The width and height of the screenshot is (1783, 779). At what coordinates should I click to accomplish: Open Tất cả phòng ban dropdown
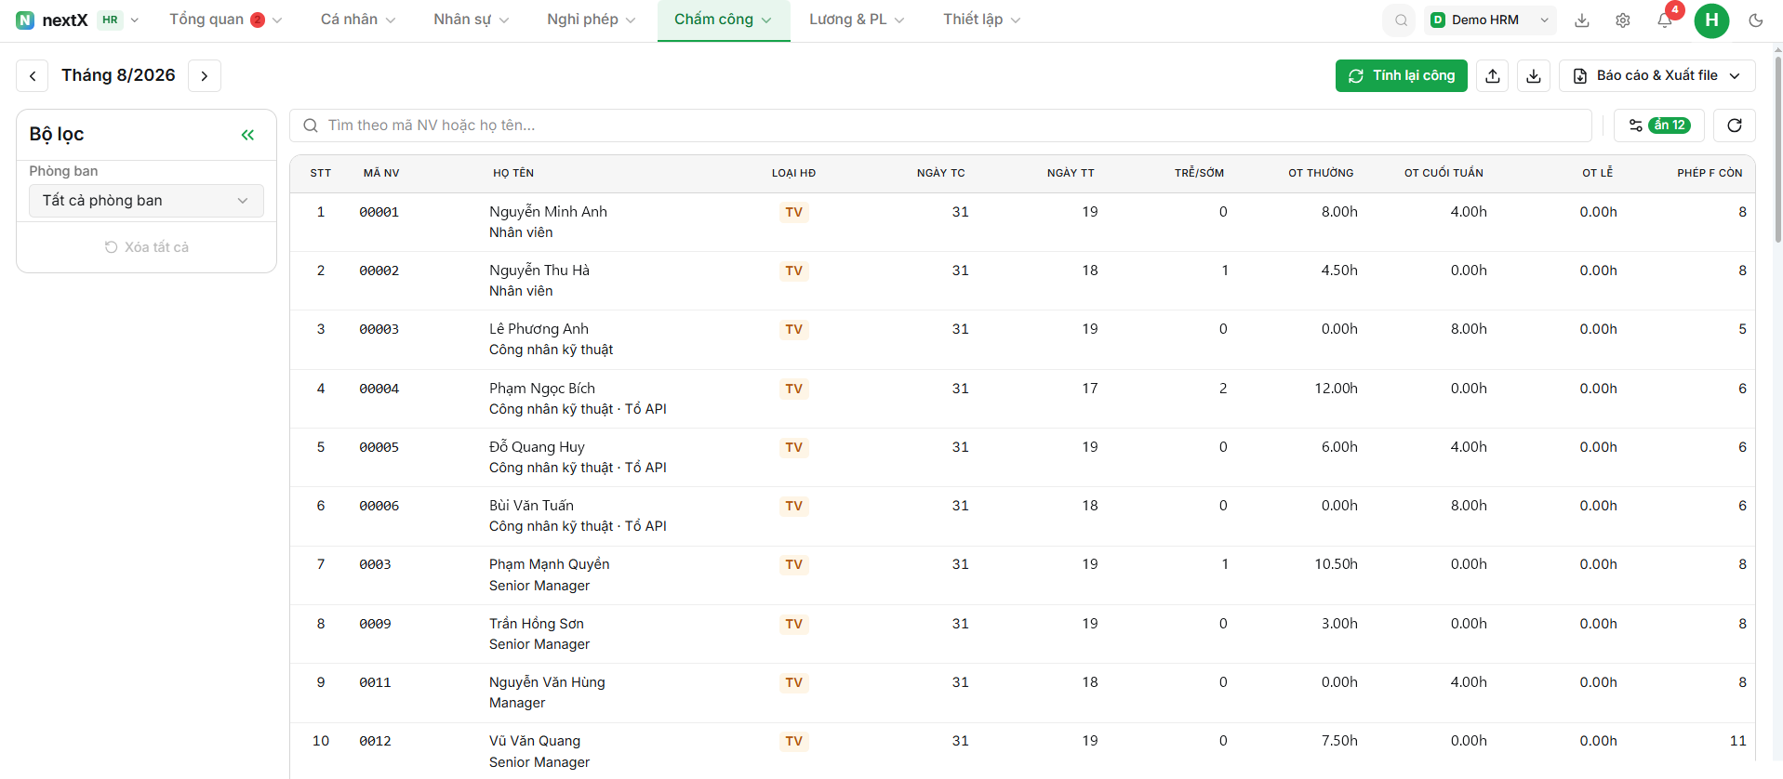coord(146,201)
